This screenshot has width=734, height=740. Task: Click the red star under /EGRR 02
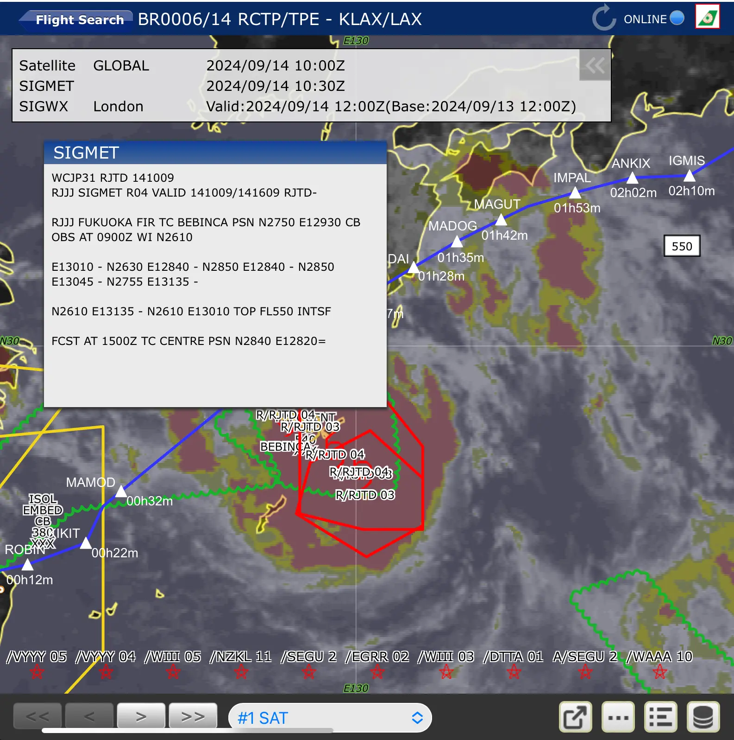pos(377,671)
